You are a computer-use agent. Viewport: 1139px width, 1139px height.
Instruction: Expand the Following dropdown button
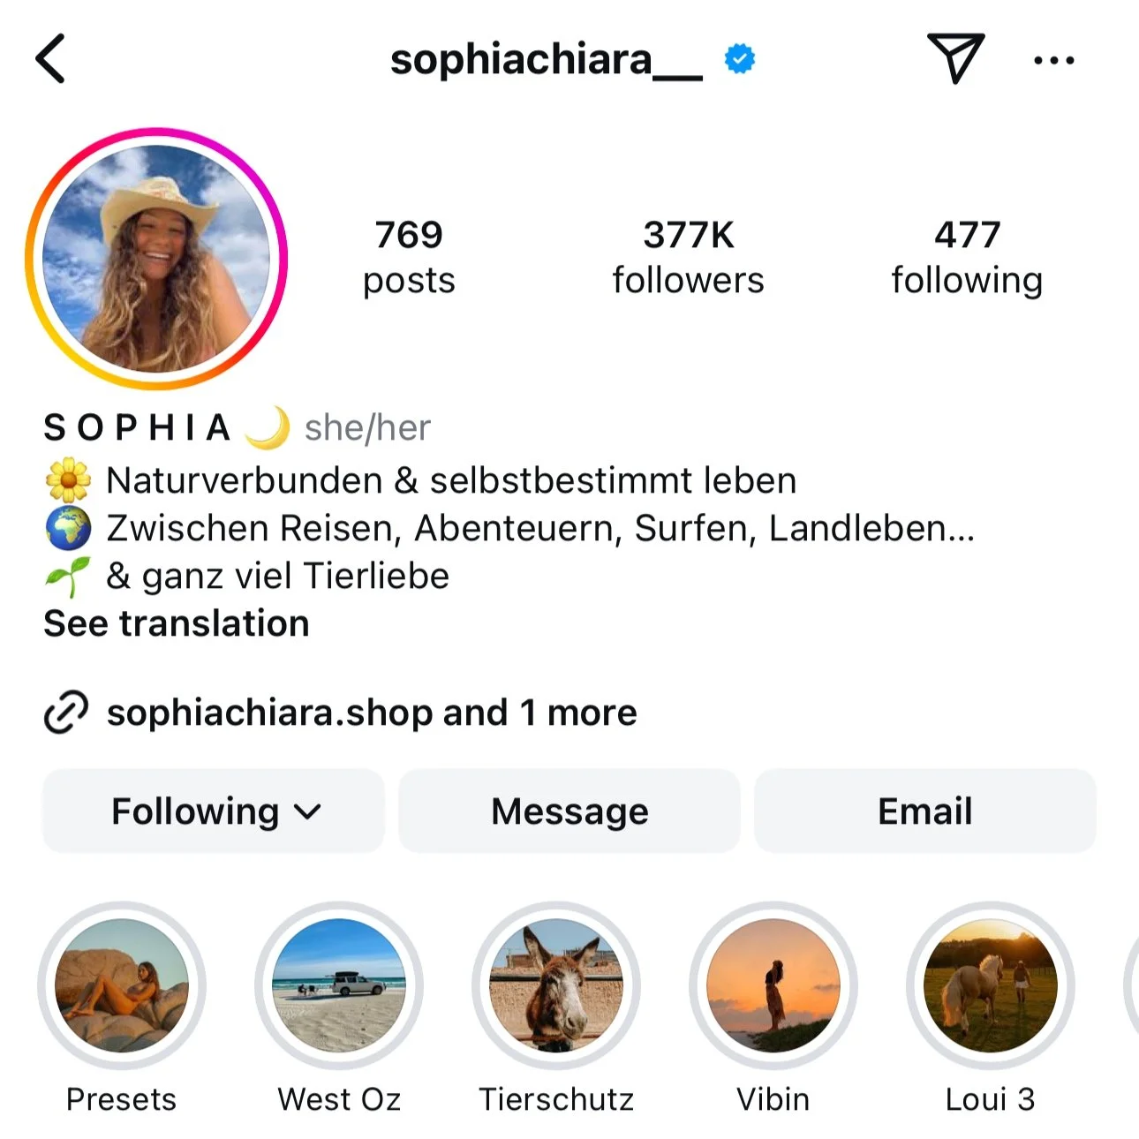pyautogui.click(x=214, y=811)
